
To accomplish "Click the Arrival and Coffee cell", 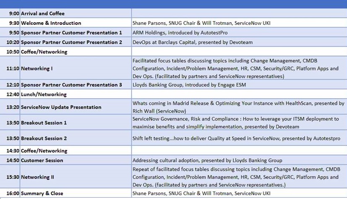I will pyautogui.click(x=76, y=13).
